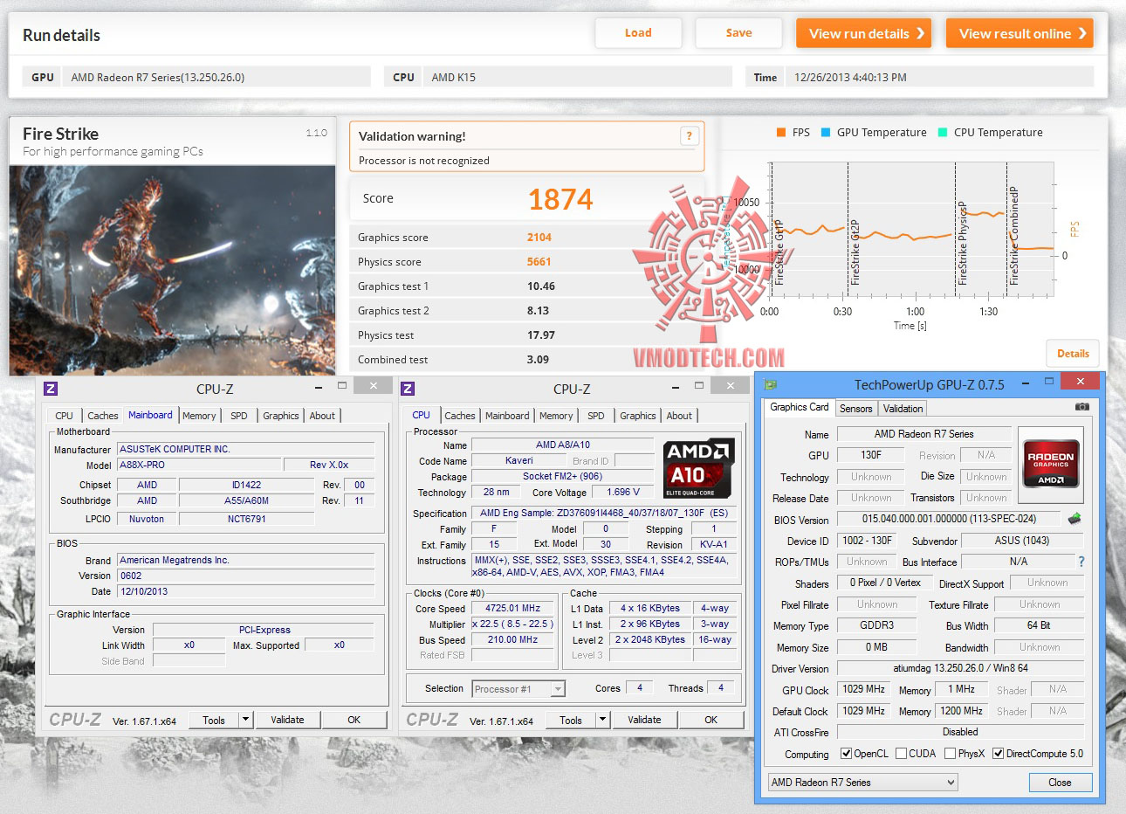Toggle the CUDA checkbox
This screenshot has height=814, width=1126.
coord(899,754)
